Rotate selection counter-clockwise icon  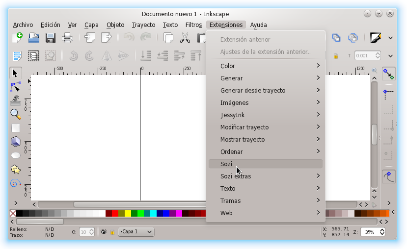(x=74, y=56)
